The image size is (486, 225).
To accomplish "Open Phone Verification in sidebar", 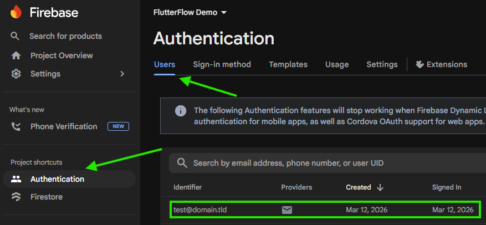I will click(x=64, y=126).
